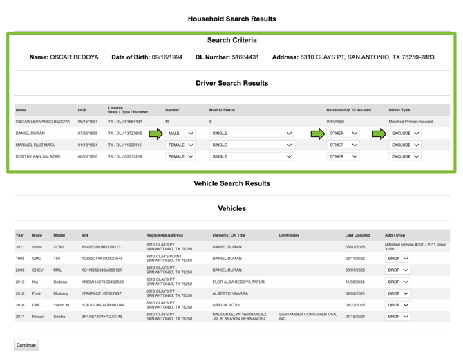Open the DROP dropdown for 1993 GMC 150
463x359 pixels.
(398, 259)
